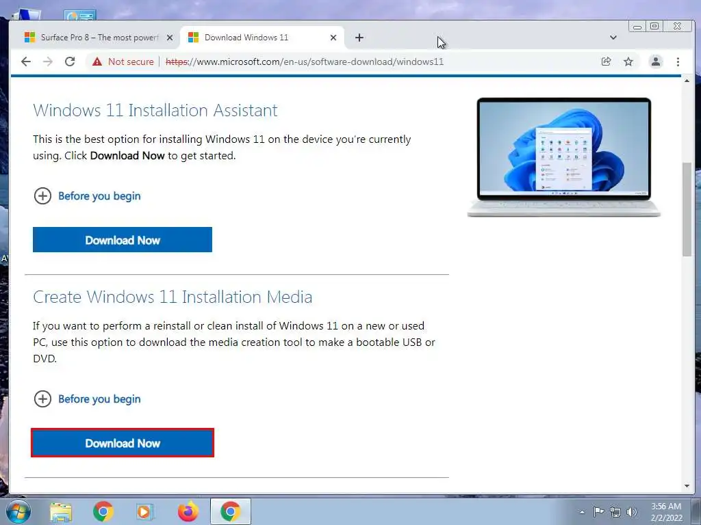Screen dimensions: 701x525
Task: Select the Download Windows 11 tab
Action: [x=262, y=38]
